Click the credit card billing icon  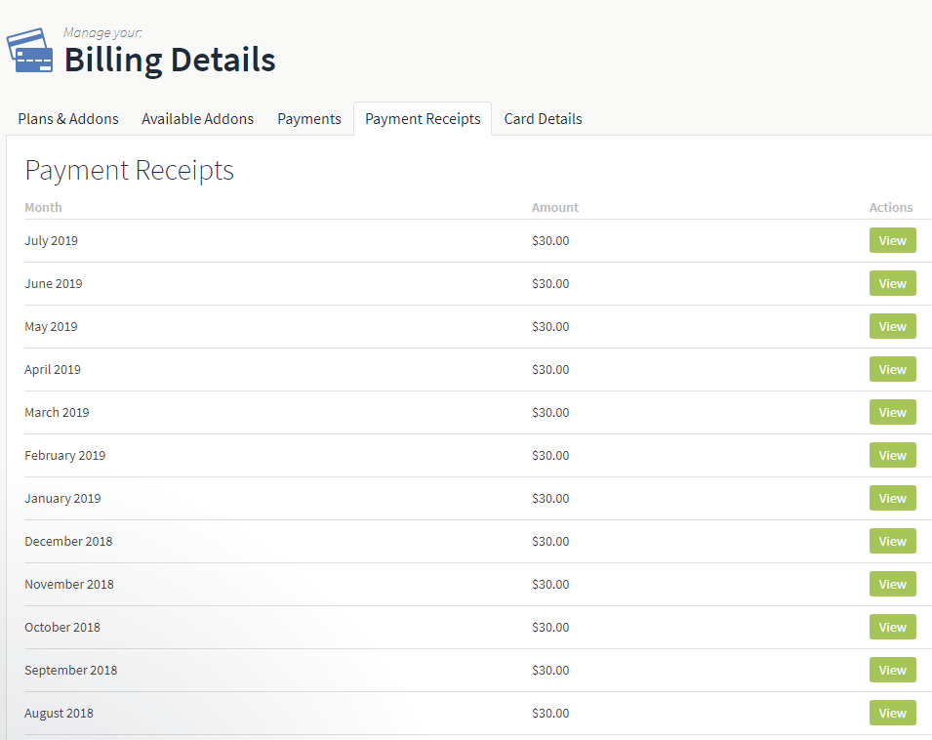pos(29,51)
